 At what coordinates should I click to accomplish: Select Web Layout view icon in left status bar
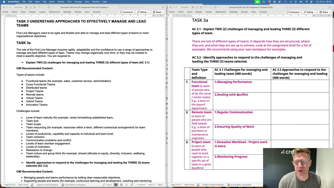coord(121,185)
